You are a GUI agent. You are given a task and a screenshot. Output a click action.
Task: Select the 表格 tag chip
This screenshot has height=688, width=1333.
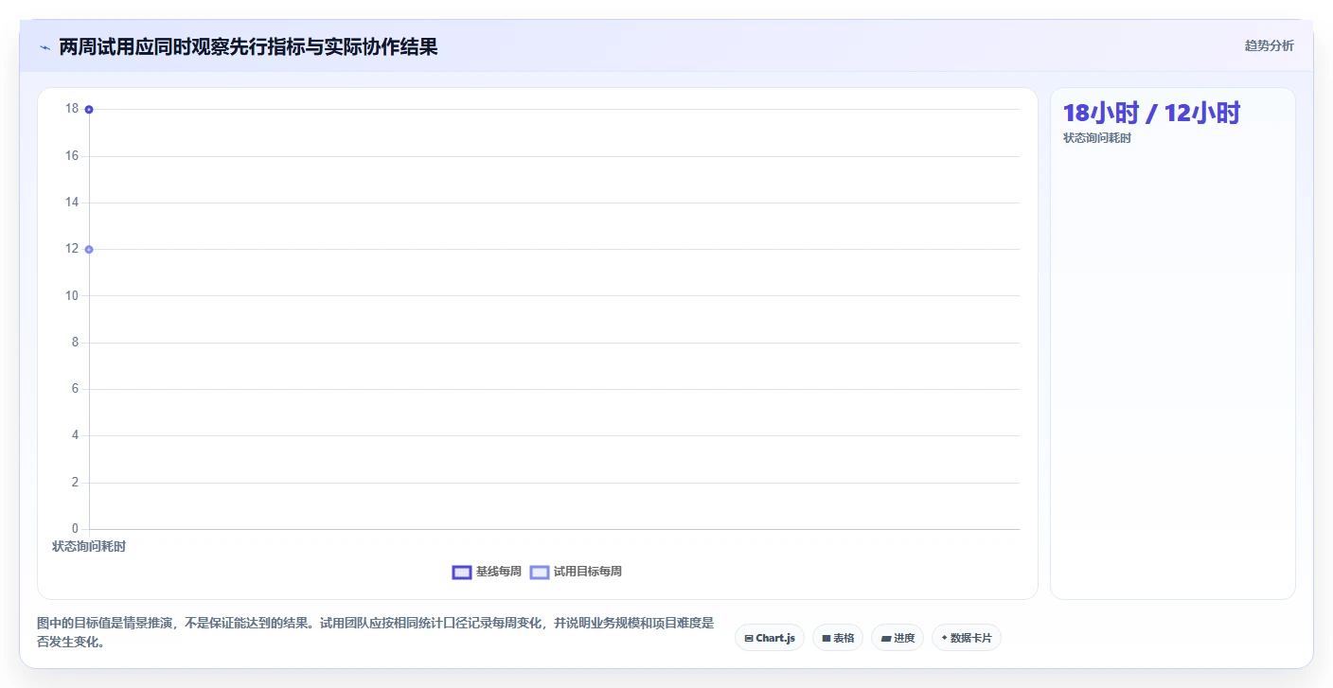838,638
